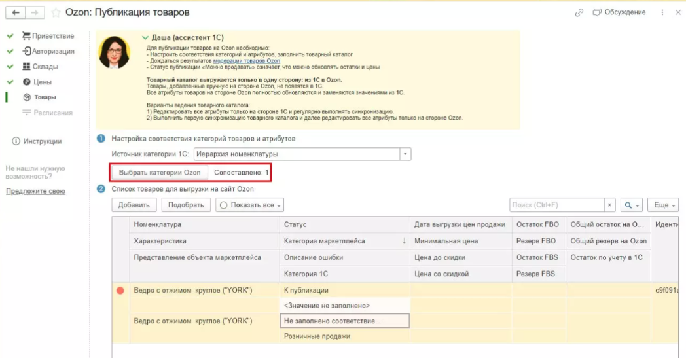
Task: Open the модерации товаров Ozon link
Action: click(246, 61)
